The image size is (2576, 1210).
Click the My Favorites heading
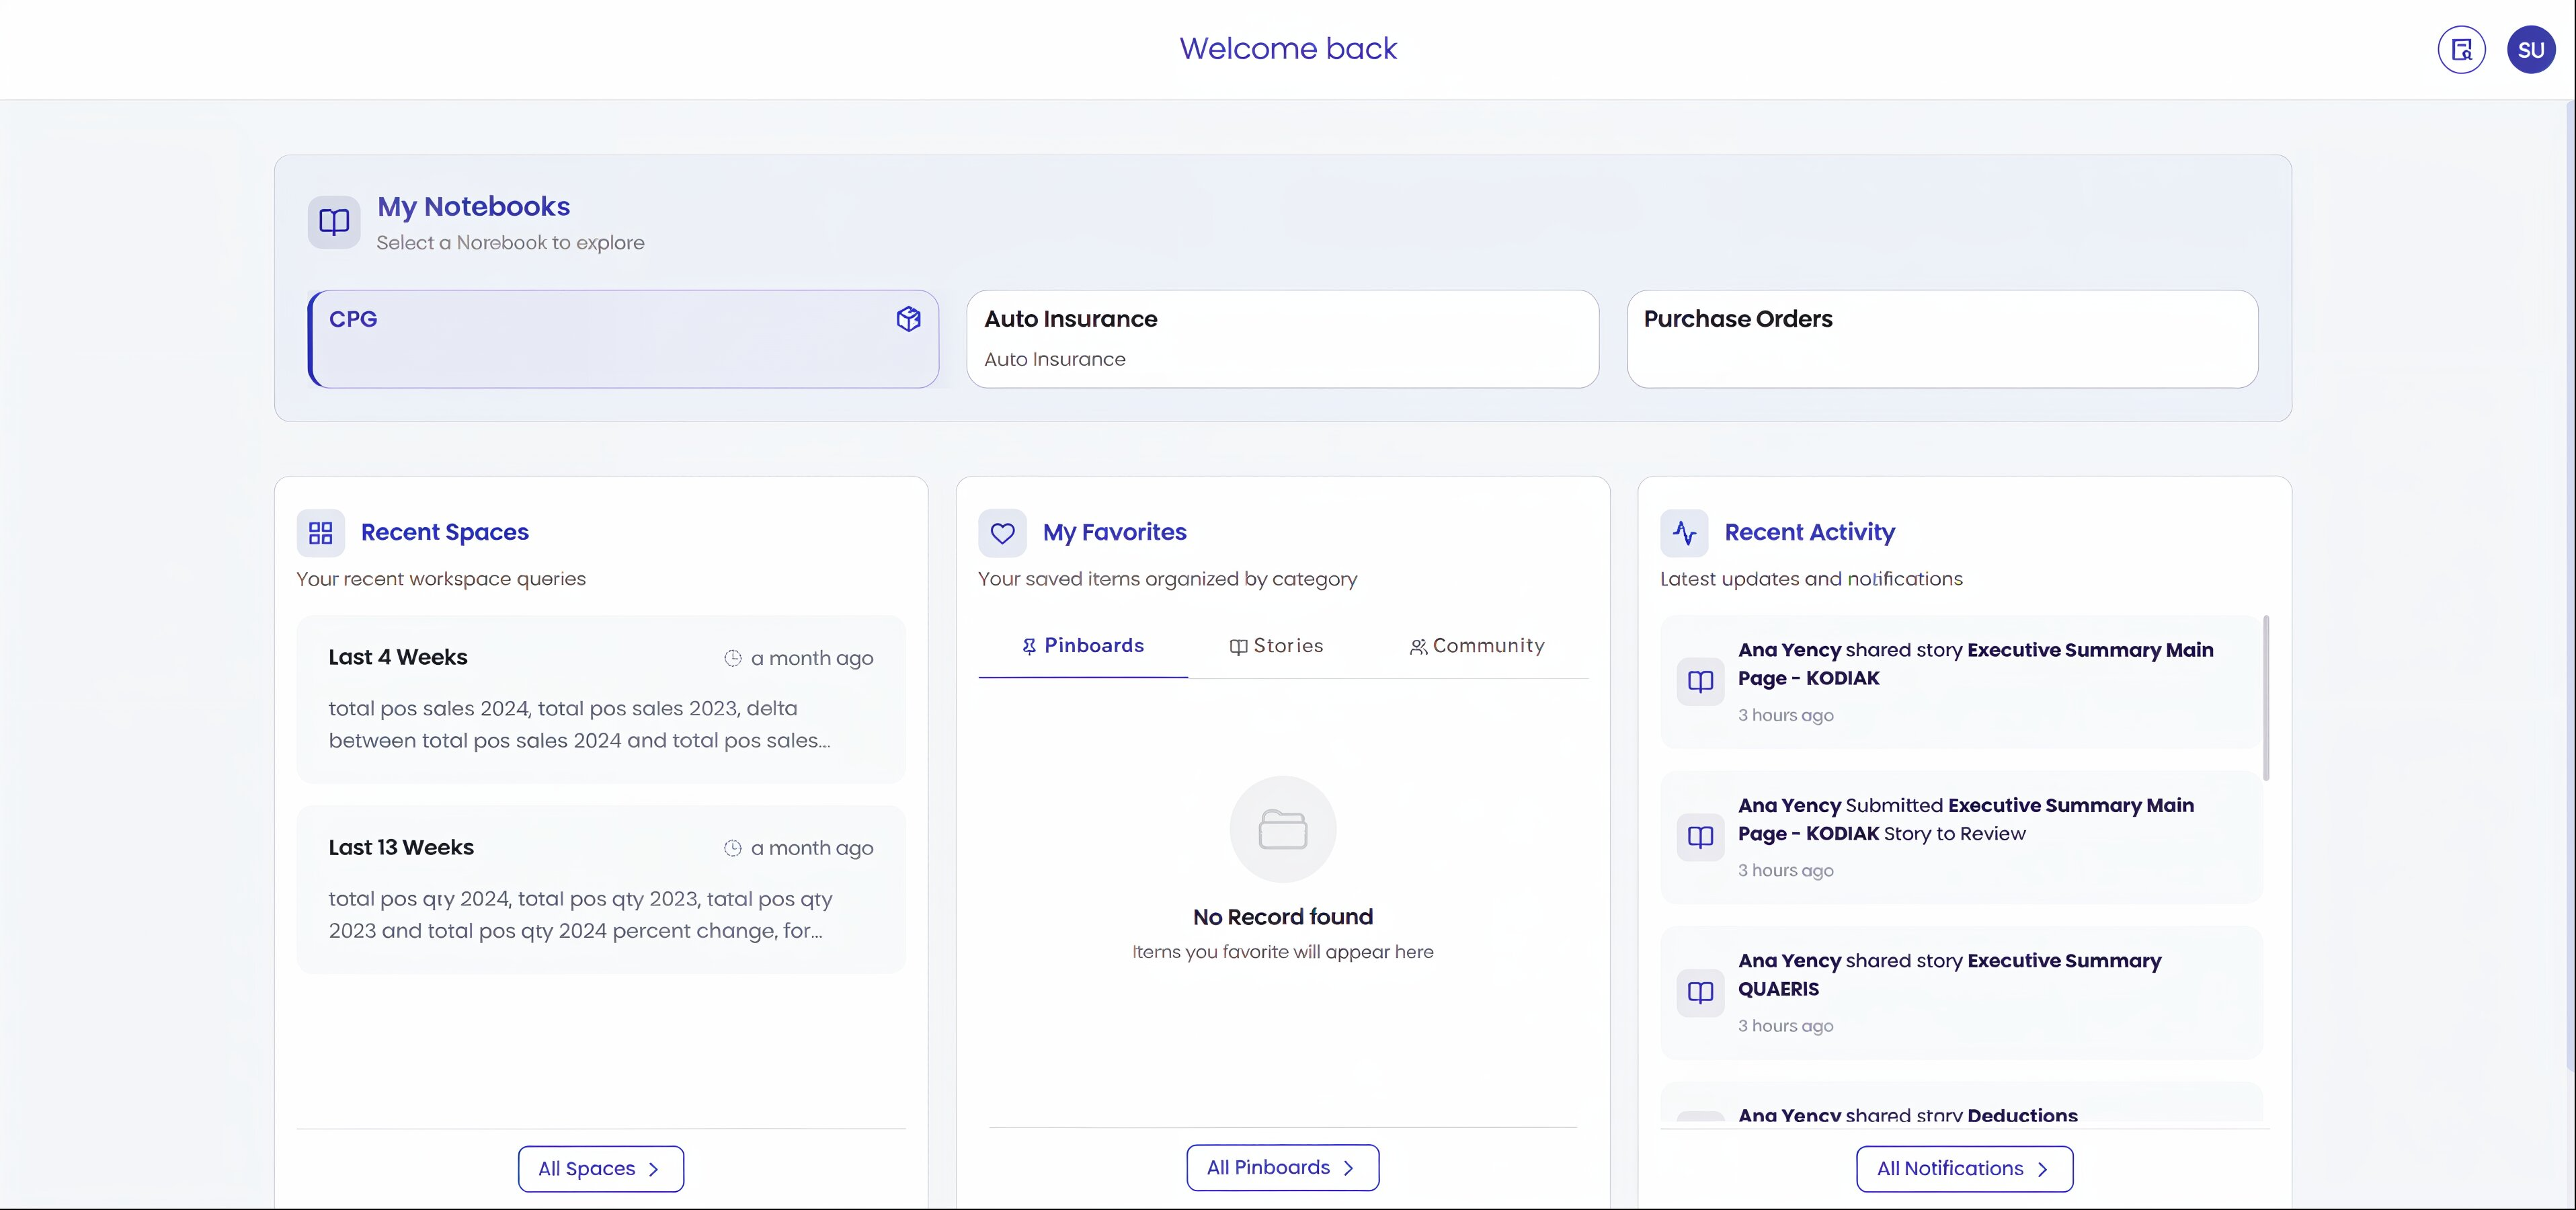tap(1115, 532)
